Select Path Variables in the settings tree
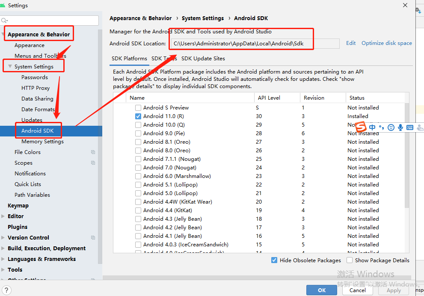Viewport: 424px width, 296px height. pyautogui.click(x=32, y=195)
